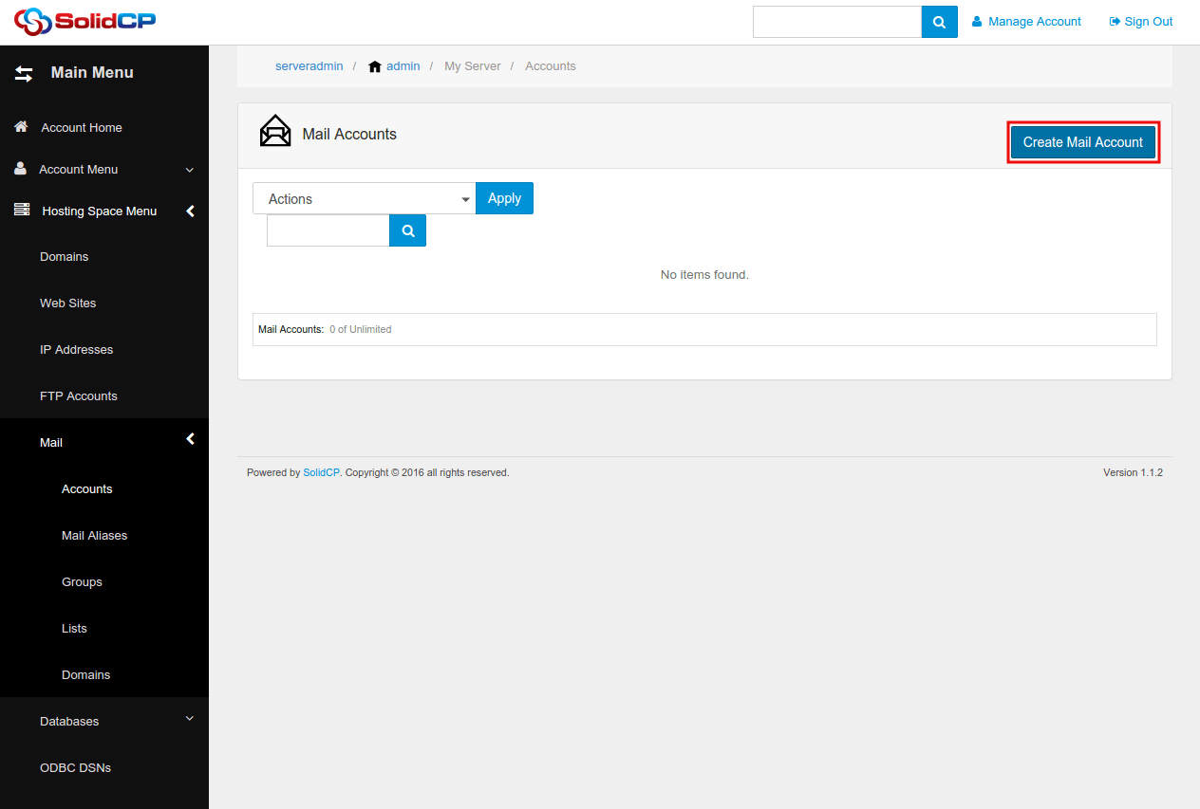1200x809 pixels.
Task: Select Domains under Hosting Space Menu
Action: pyautogui.click(x=64, y=257)
